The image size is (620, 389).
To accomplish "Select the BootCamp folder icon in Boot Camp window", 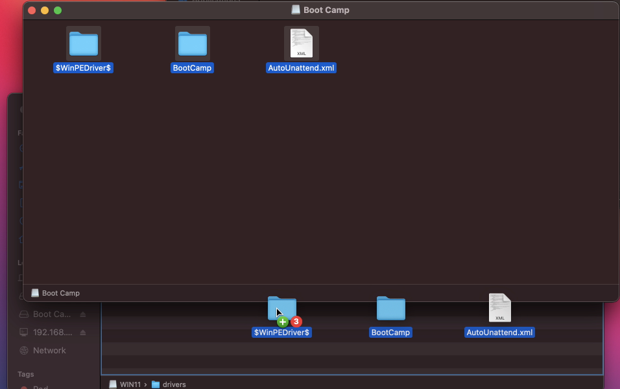I will point(193,43).
